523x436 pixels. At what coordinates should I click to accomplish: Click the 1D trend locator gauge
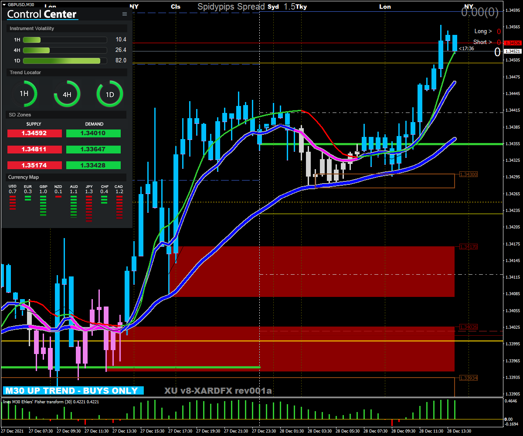(110, 93)
